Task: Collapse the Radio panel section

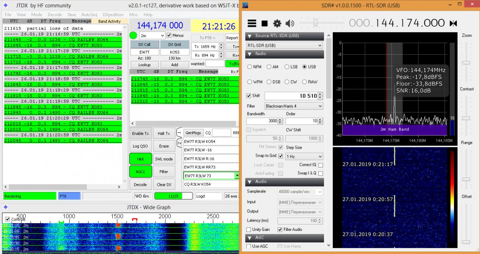Action: 250,54
